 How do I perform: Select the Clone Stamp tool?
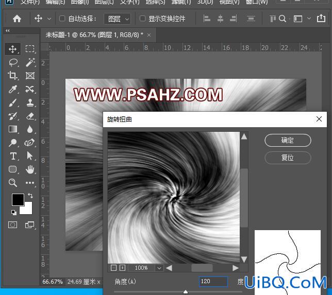click(30, 102)
